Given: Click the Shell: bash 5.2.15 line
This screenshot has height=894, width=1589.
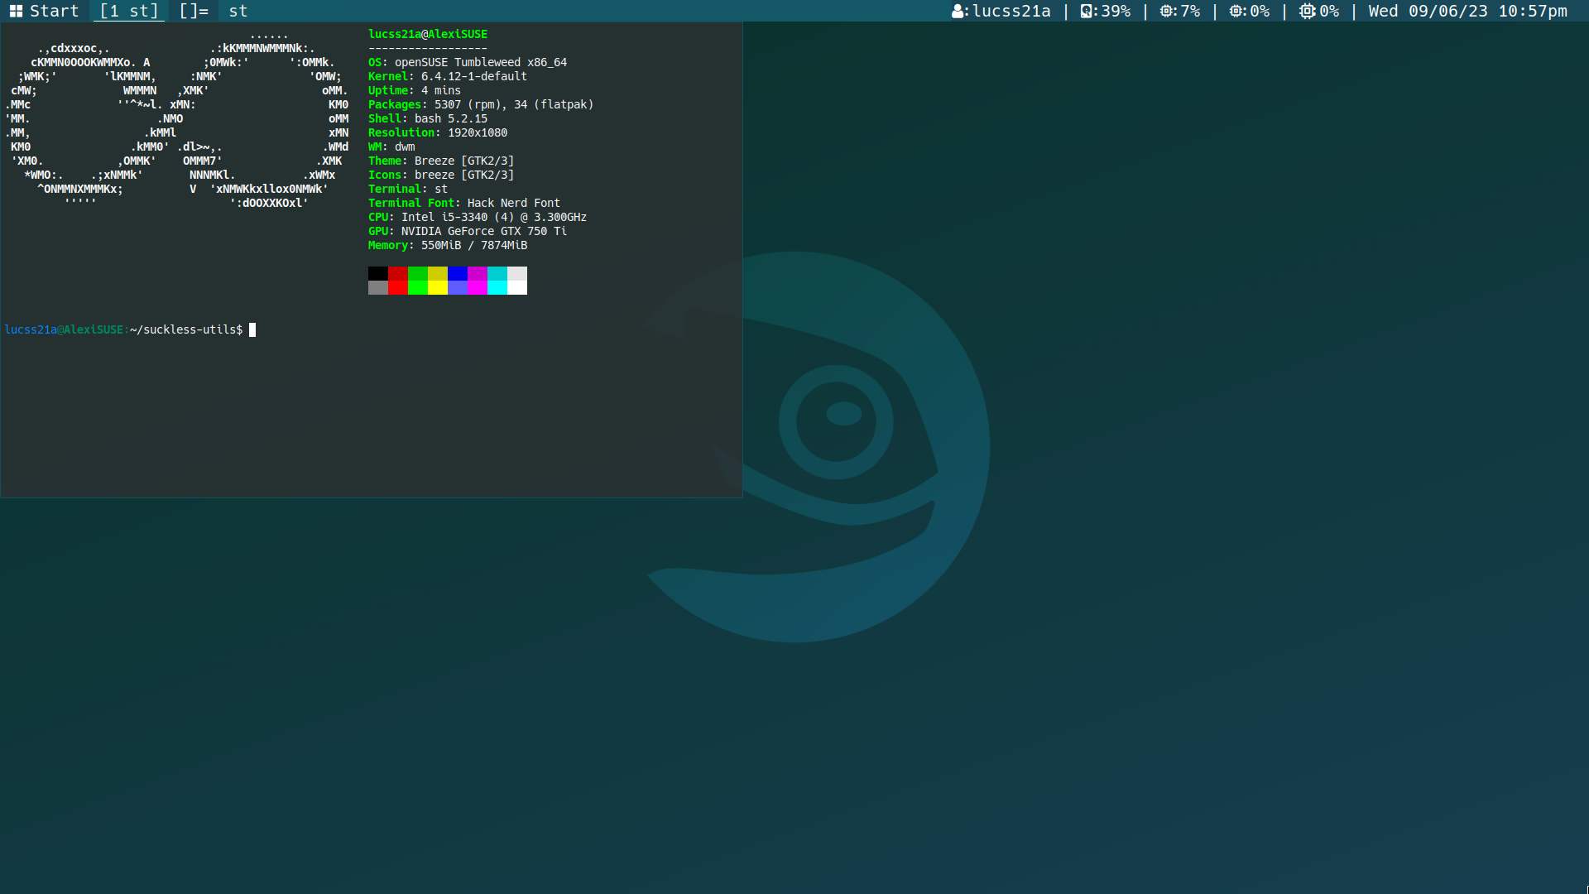Looking at the screenshot, I should 428,118.
